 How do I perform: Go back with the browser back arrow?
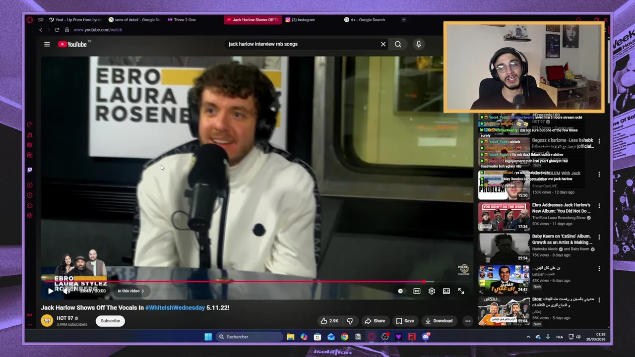coord(41,30)
